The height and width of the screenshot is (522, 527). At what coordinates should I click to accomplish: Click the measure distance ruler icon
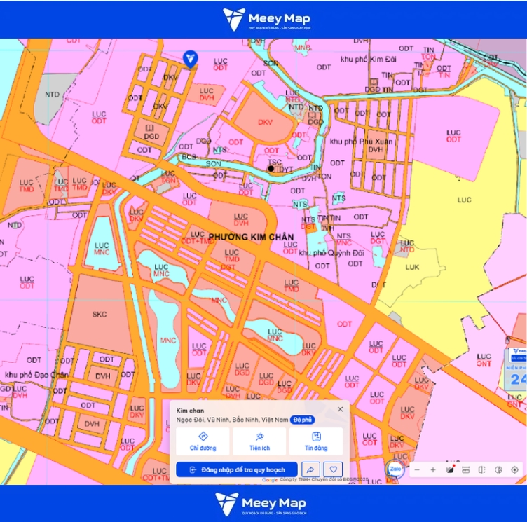(466, 469)
